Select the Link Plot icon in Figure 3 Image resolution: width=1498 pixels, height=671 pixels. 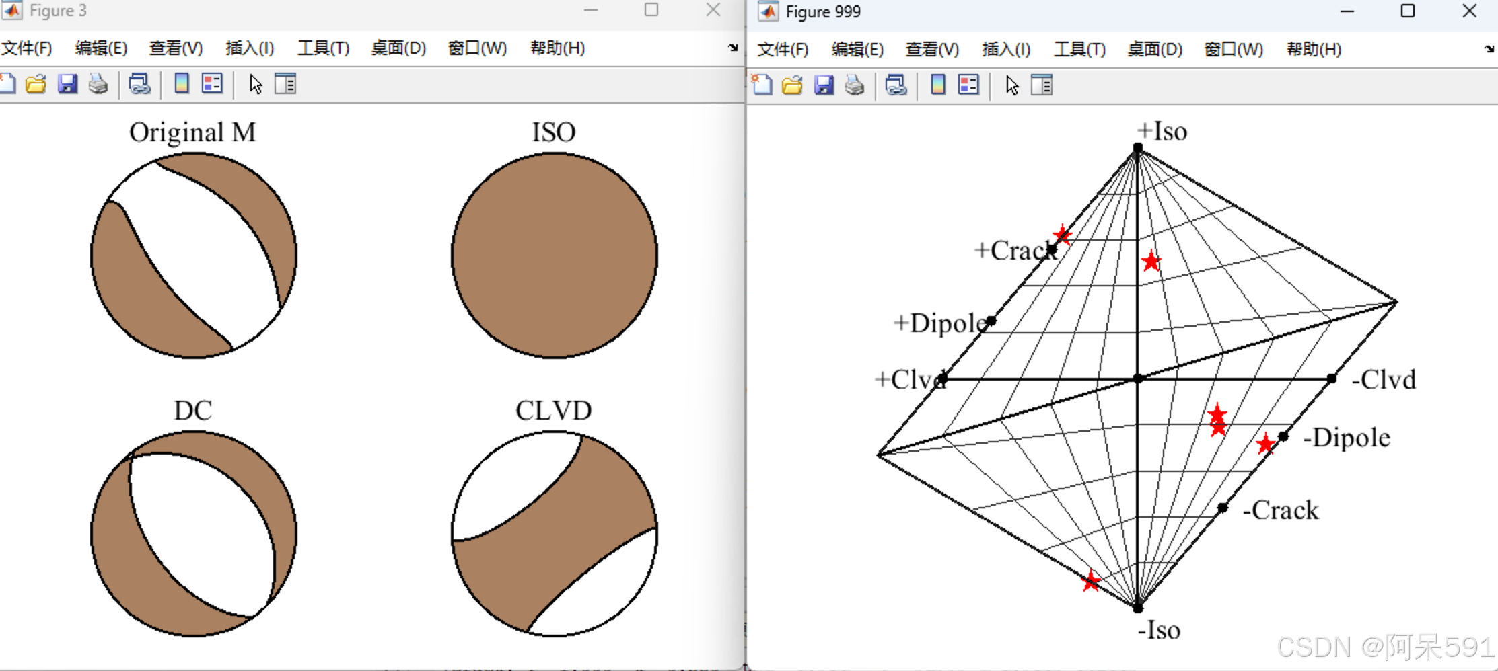(x=139, y=84)
